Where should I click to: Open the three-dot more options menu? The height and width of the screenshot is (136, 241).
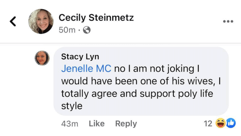point(228,21)
